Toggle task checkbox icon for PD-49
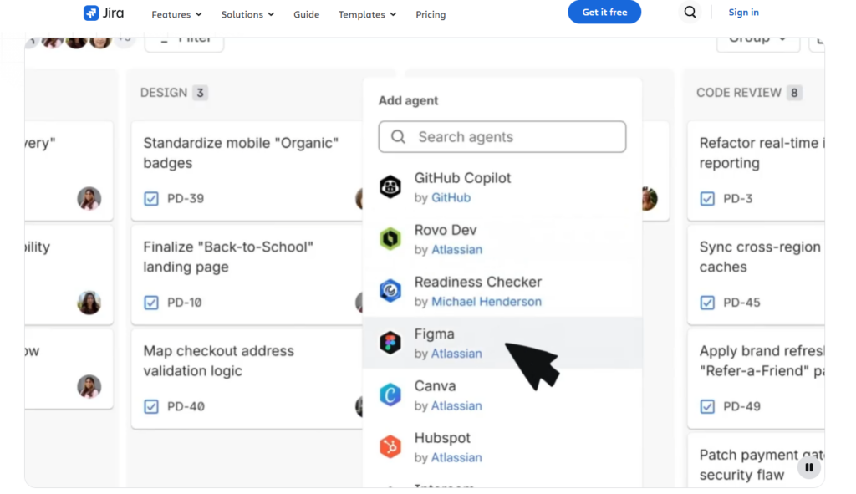The height and width of the screenshot is (494, 856). [x=707, y=407]
